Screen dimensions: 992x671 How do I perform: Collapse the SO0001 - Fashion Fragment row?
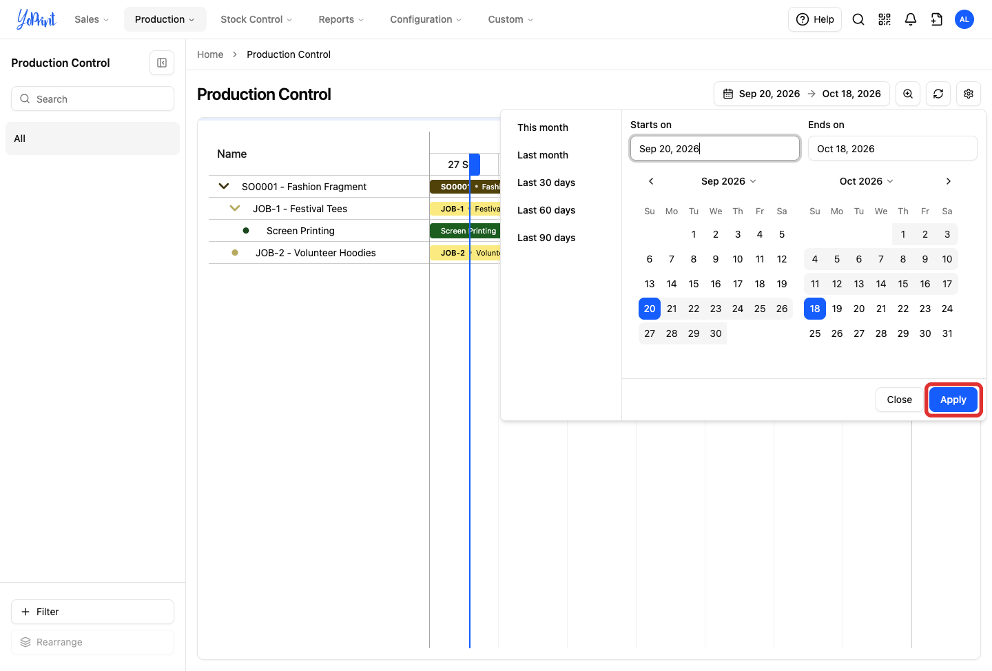tap(224, 186)
